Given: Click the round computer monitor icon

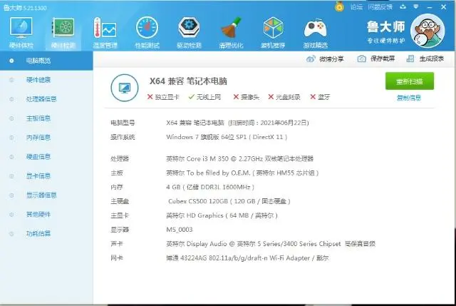Looking at the screenshot, I should (x=125, y=88).
